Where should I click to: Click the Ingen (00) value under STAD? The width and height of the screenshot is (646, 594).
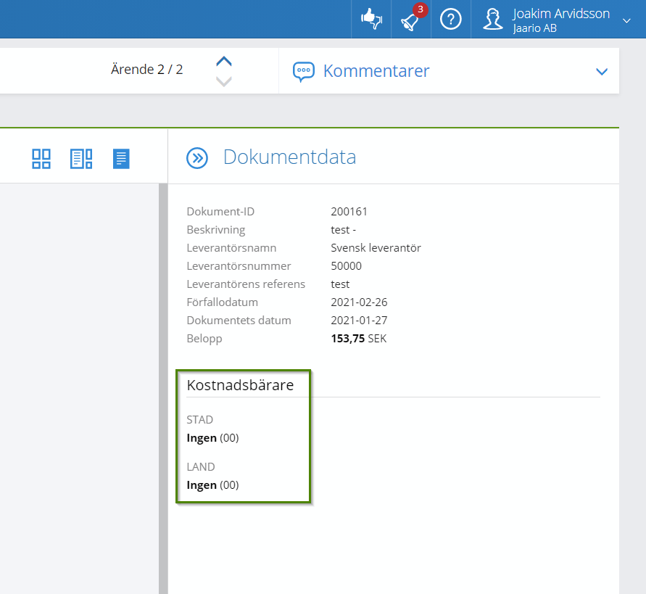tap(212, 438)
